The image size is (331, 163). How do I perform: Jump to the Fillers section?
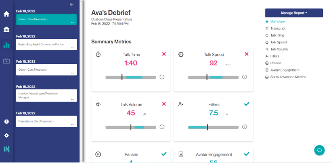[274, 56]
